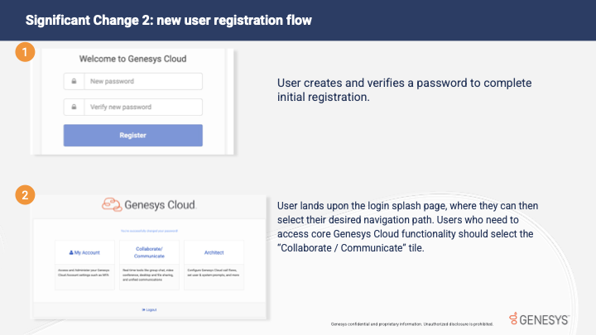Click the New password input field
The image size is (596, 335).
(x=143, y=81)
